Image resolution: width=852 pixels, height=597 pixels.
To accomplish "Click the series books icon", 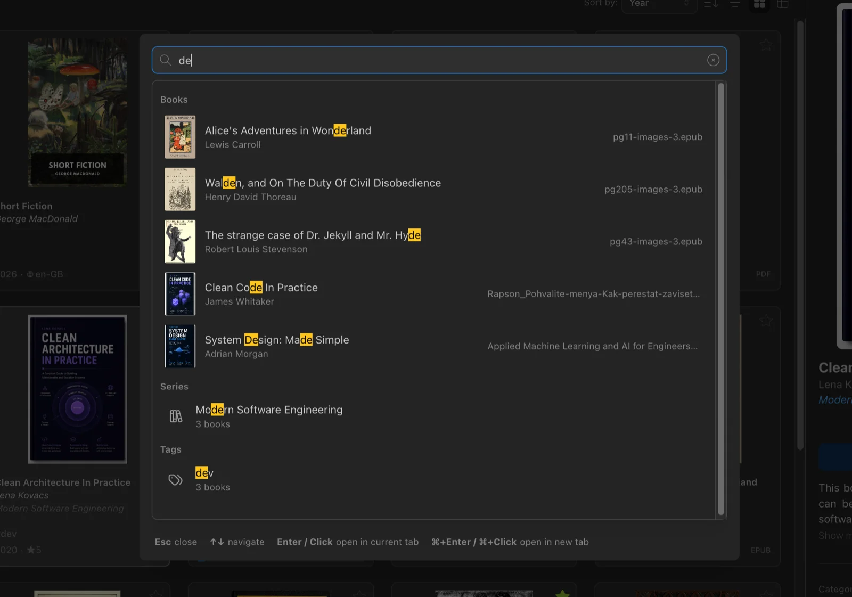I will 176,416.
